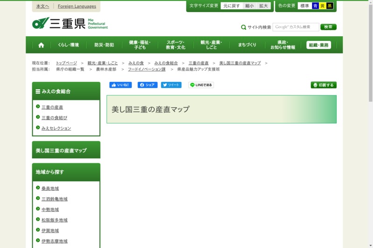Click the site search magnifier icon
This screenshot has width=373, height=248.
pyautogui.click(x=243, y=27)
